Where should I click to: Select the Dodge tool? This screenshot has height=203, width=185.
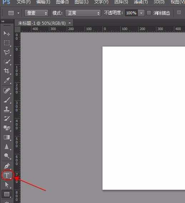[7, 156]
